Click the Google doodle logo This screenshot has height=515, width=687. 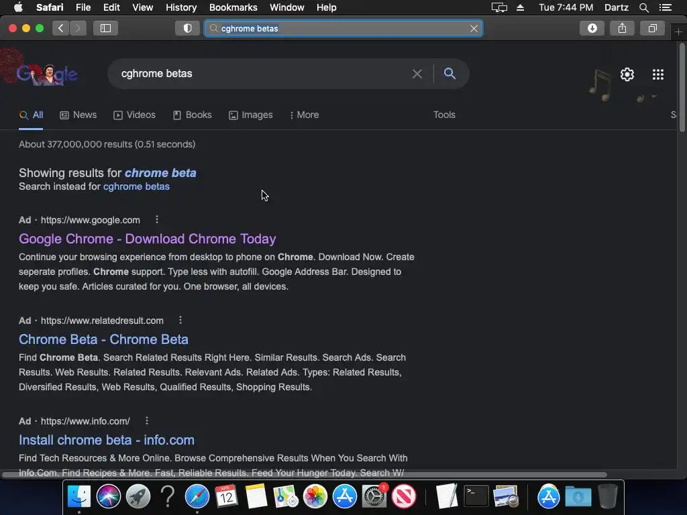47,74
